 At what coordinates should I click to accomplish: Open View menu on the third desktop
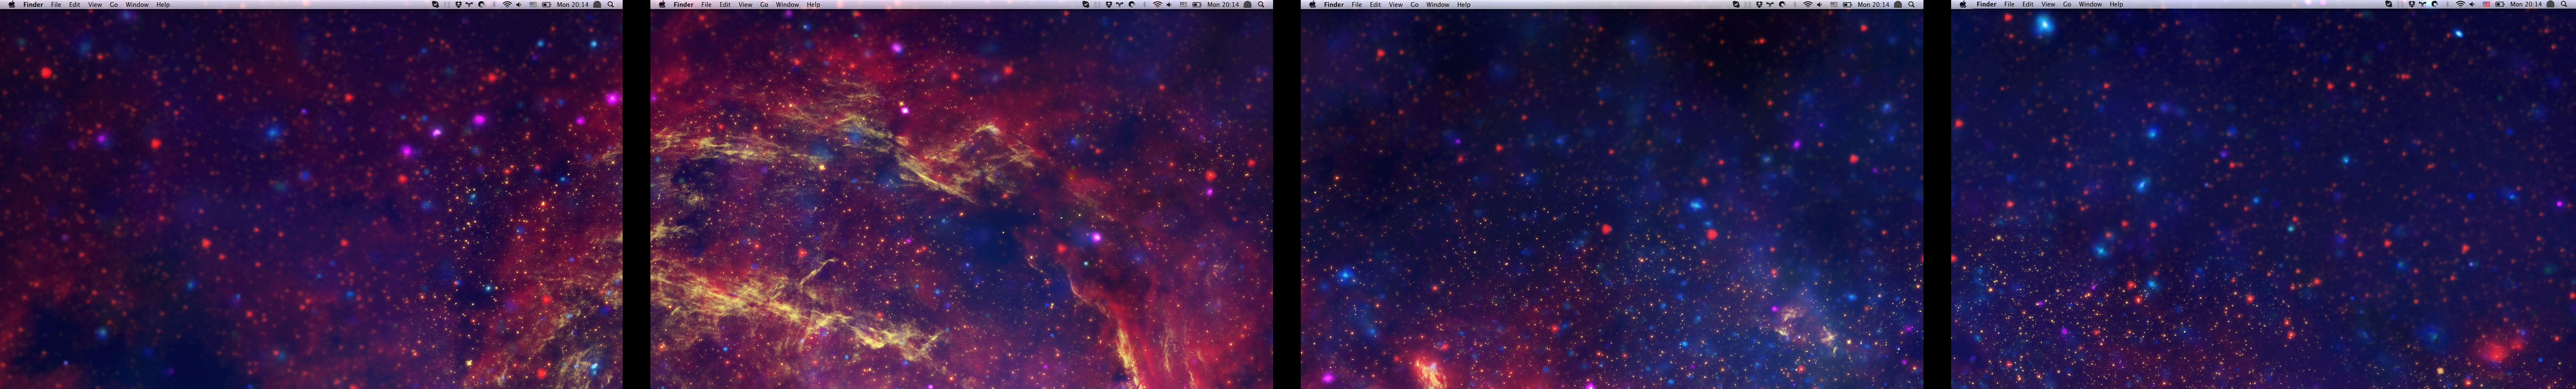(x=1396, y=5)
